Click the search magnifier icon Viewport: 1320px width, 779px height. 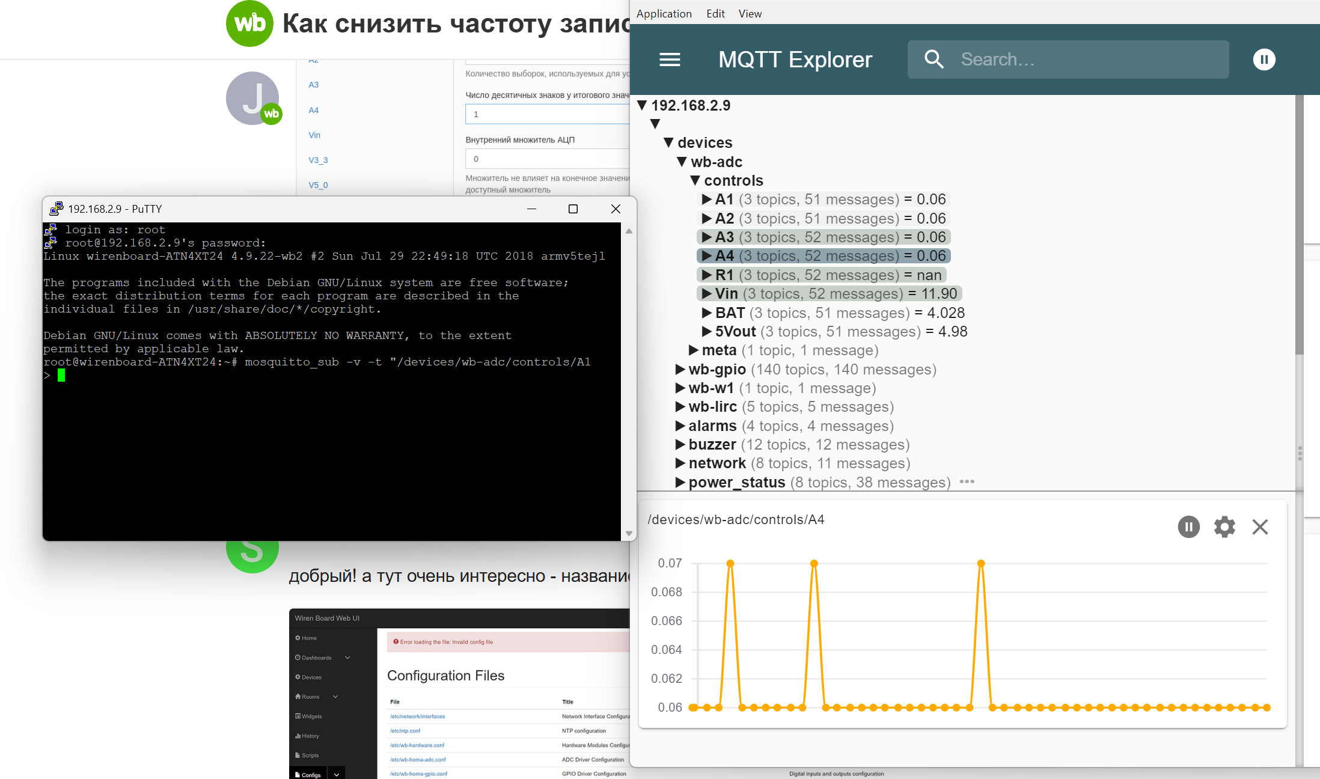pyautogui.click(x=933, y=60)
